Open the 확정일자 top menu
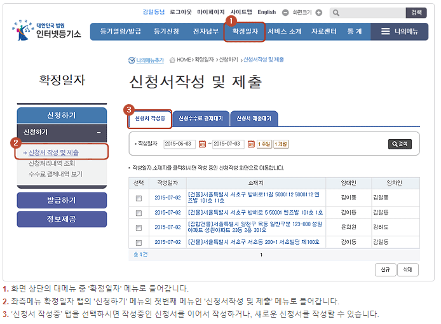The image size is (441, 324). [245, 31]
